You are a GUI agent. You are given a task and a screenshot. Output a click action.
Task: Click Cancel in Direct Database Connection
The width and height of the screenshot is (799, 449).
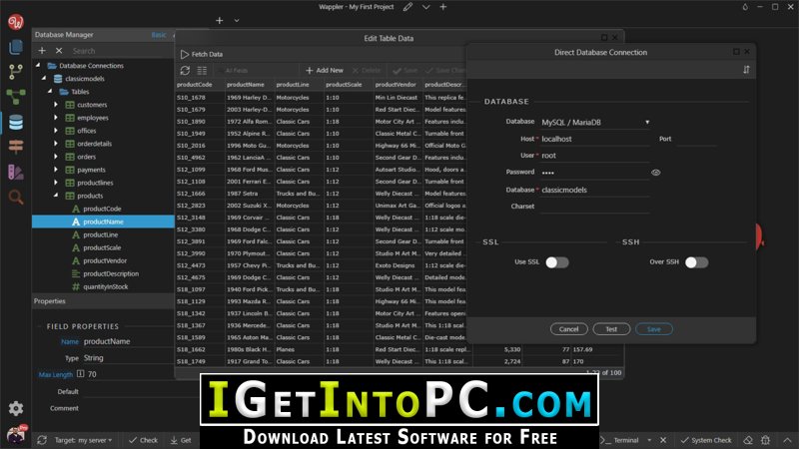click(x=568, y=329)
